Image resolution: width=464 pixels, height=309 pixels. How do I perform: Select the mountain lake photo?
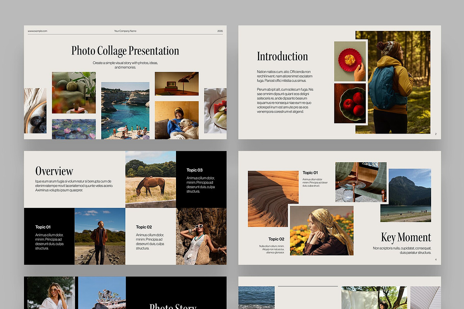406,195
